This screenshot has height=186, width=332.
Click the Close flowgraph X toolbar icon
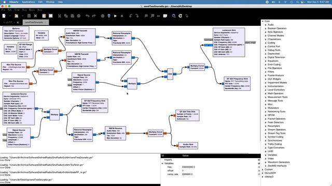(x=35, y=16)
